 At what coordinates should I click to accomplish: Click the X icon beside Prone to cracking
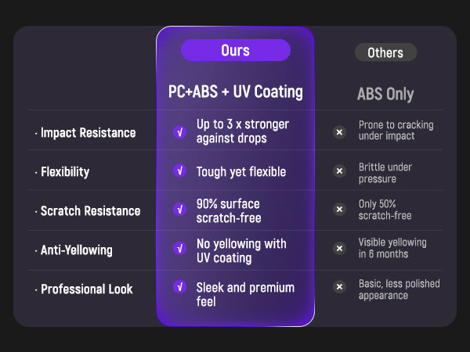point(339,132)
